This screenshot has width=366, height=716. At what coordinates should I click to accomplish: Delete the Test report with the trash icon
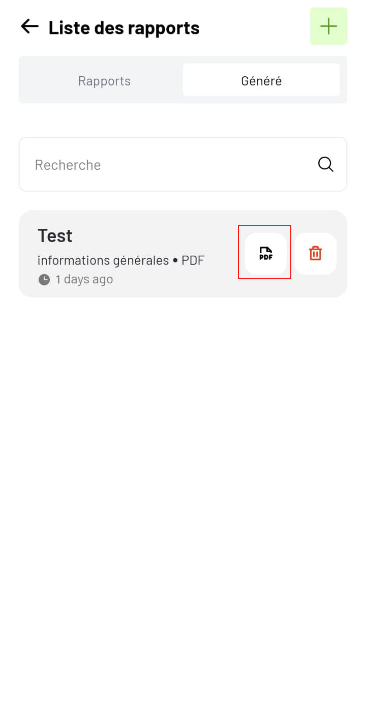(x=316, y=253)
